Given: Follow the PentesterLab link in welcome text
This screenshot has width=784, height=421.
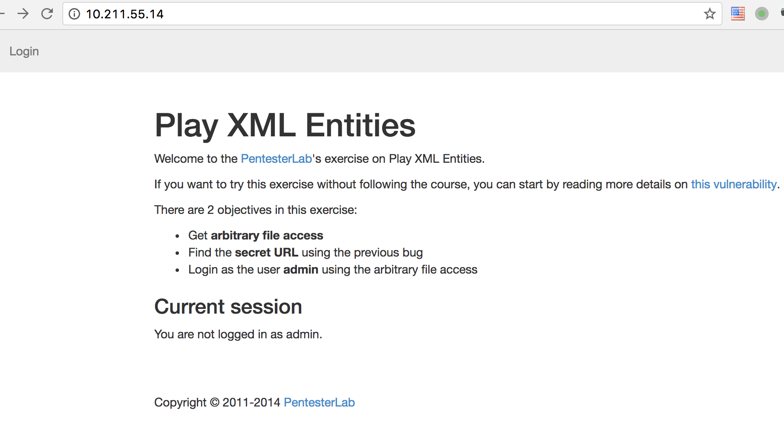Looking at the screenshot, I should pyautogui.click(x=276, y=159).
